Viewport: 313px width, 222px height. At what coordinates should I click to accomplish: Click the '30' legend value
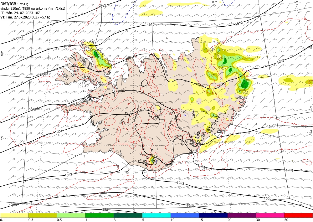[258, 220]
